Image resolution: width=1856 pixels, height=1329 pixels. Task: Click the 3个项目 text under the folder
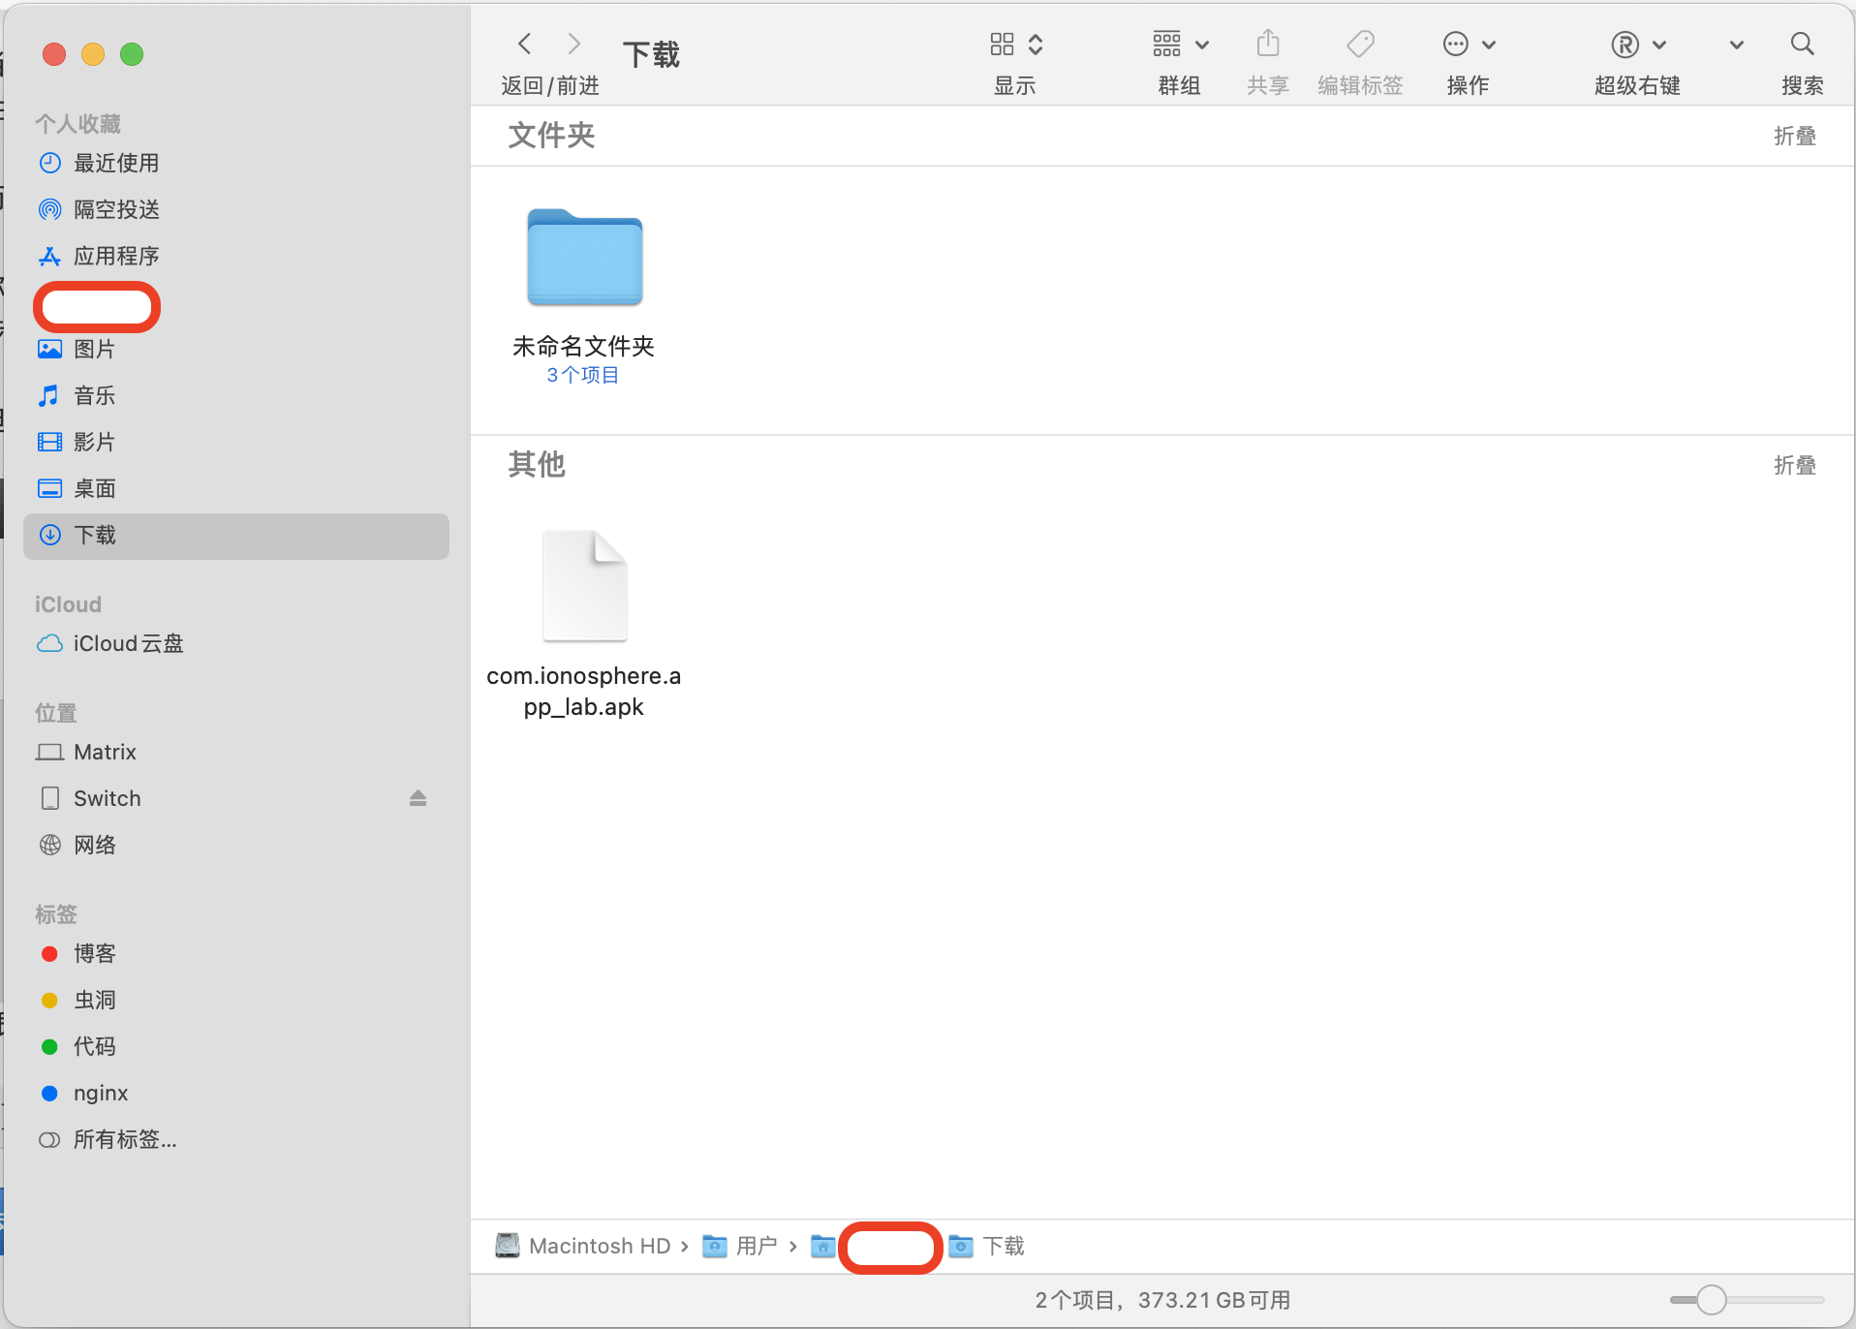point(583,375)
